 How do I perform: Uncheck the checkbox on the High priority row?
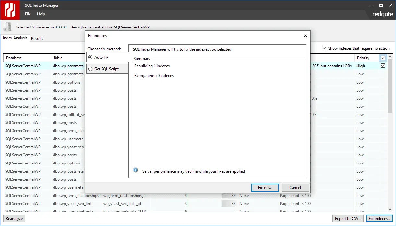[x=383, y=66]
